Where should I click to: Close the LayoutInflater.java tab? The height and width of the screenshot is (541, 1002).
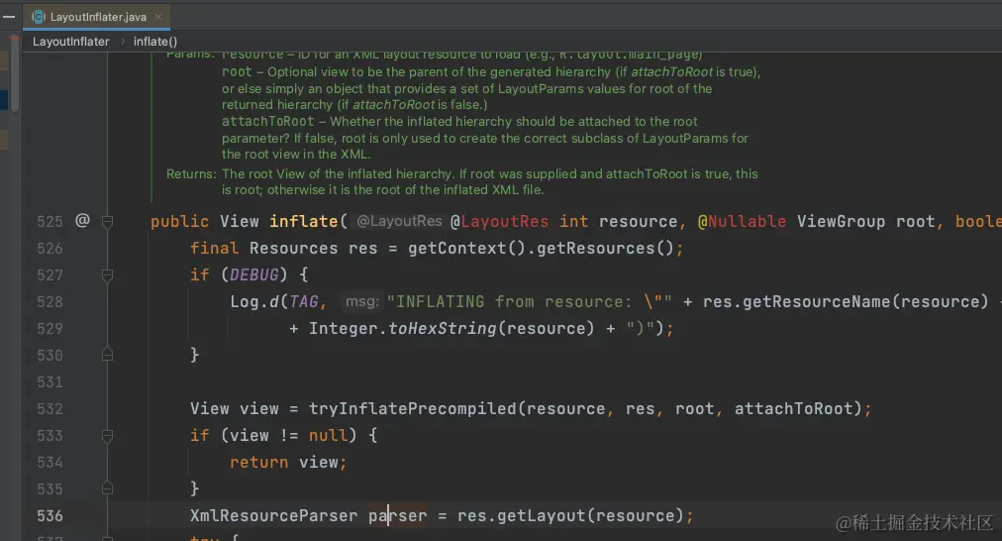pos(158,17)
